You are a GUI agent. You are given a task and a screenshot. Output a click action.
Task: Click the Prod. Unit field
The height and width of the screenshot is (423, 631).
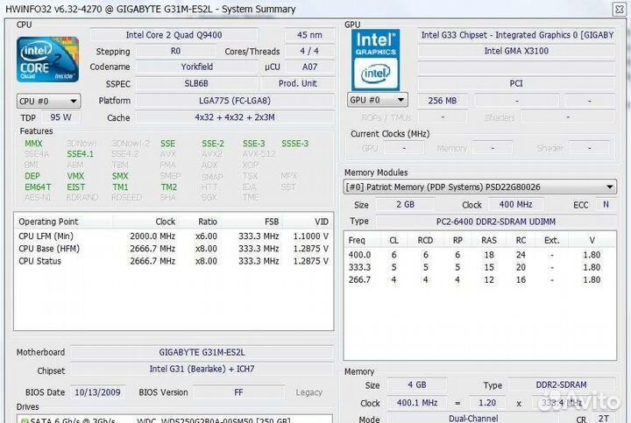[x=298, y=83]
